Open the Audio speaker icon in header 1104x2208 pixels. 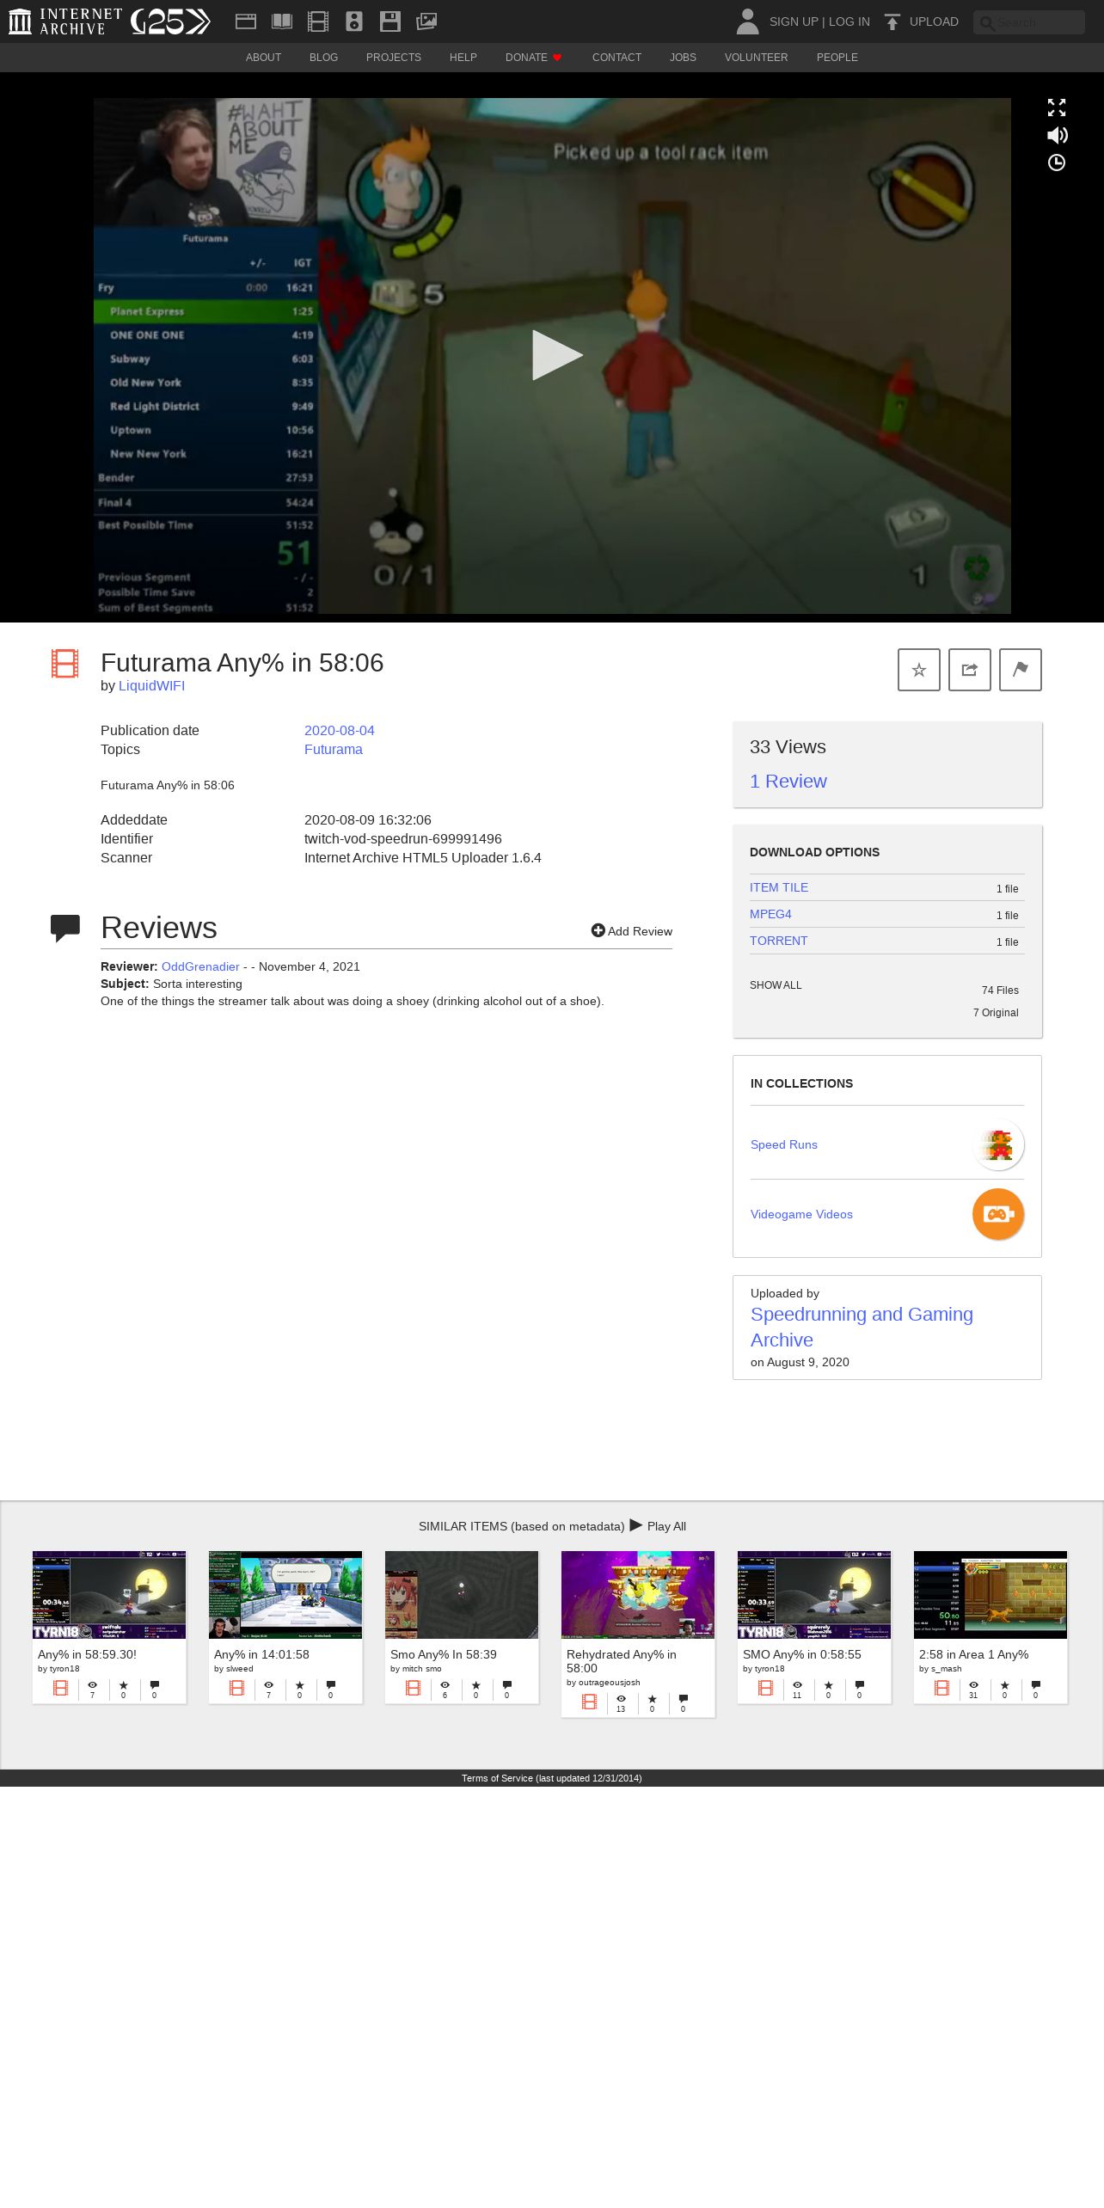pyautogui.click(x=354, y=21)
